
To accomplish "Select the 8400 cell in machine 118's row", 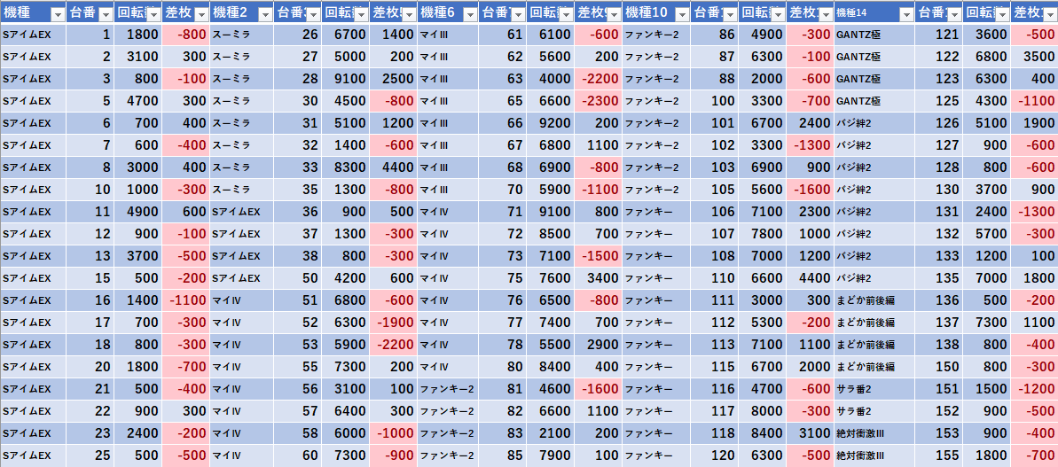I will pyautogui.click(x=762, y=433).
